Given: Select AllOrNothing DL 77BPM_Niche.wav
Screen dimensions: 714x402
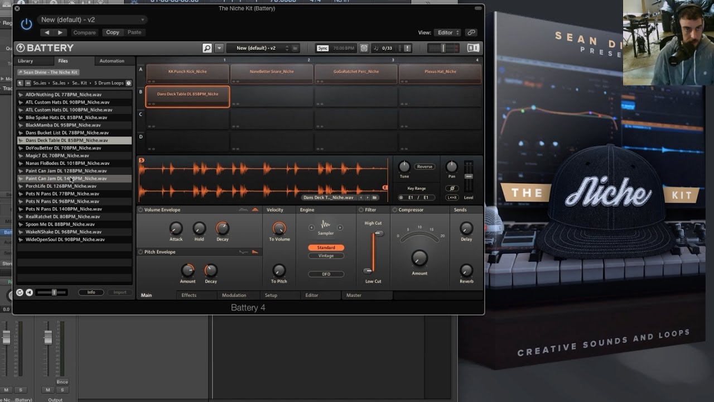Looking at the screenshot, I should (74, 95).
